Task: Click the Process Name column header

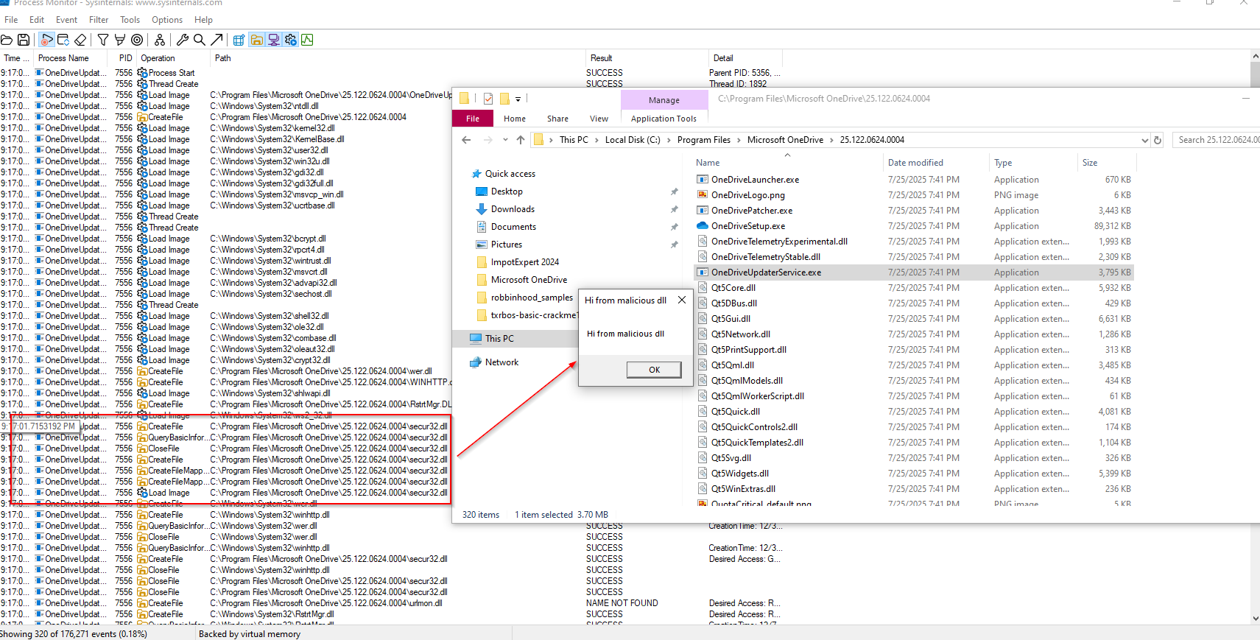Action: pyautogui.click(x=71, y=58)
